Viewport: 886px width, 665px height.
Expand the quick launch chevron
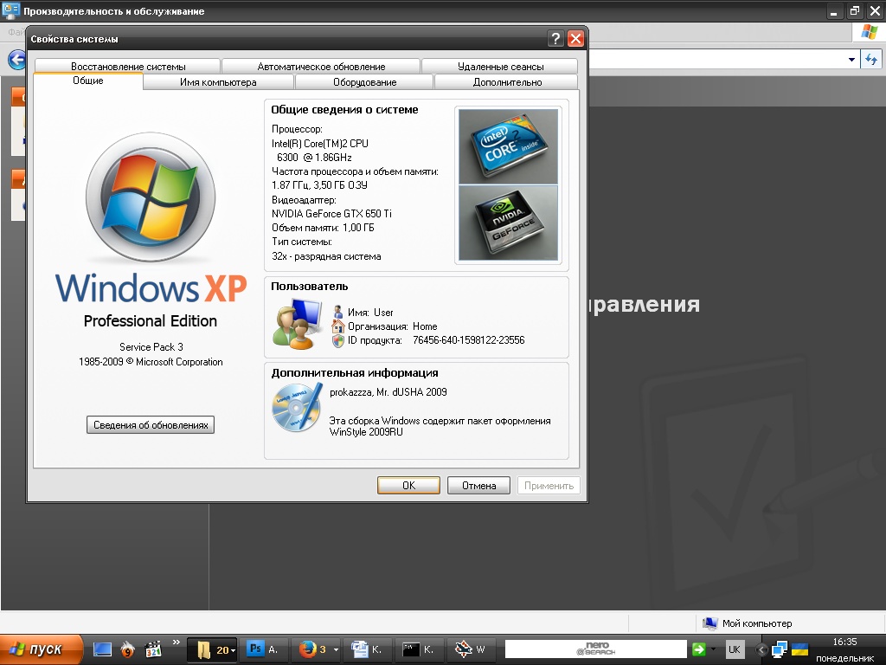tap(177, 642)
